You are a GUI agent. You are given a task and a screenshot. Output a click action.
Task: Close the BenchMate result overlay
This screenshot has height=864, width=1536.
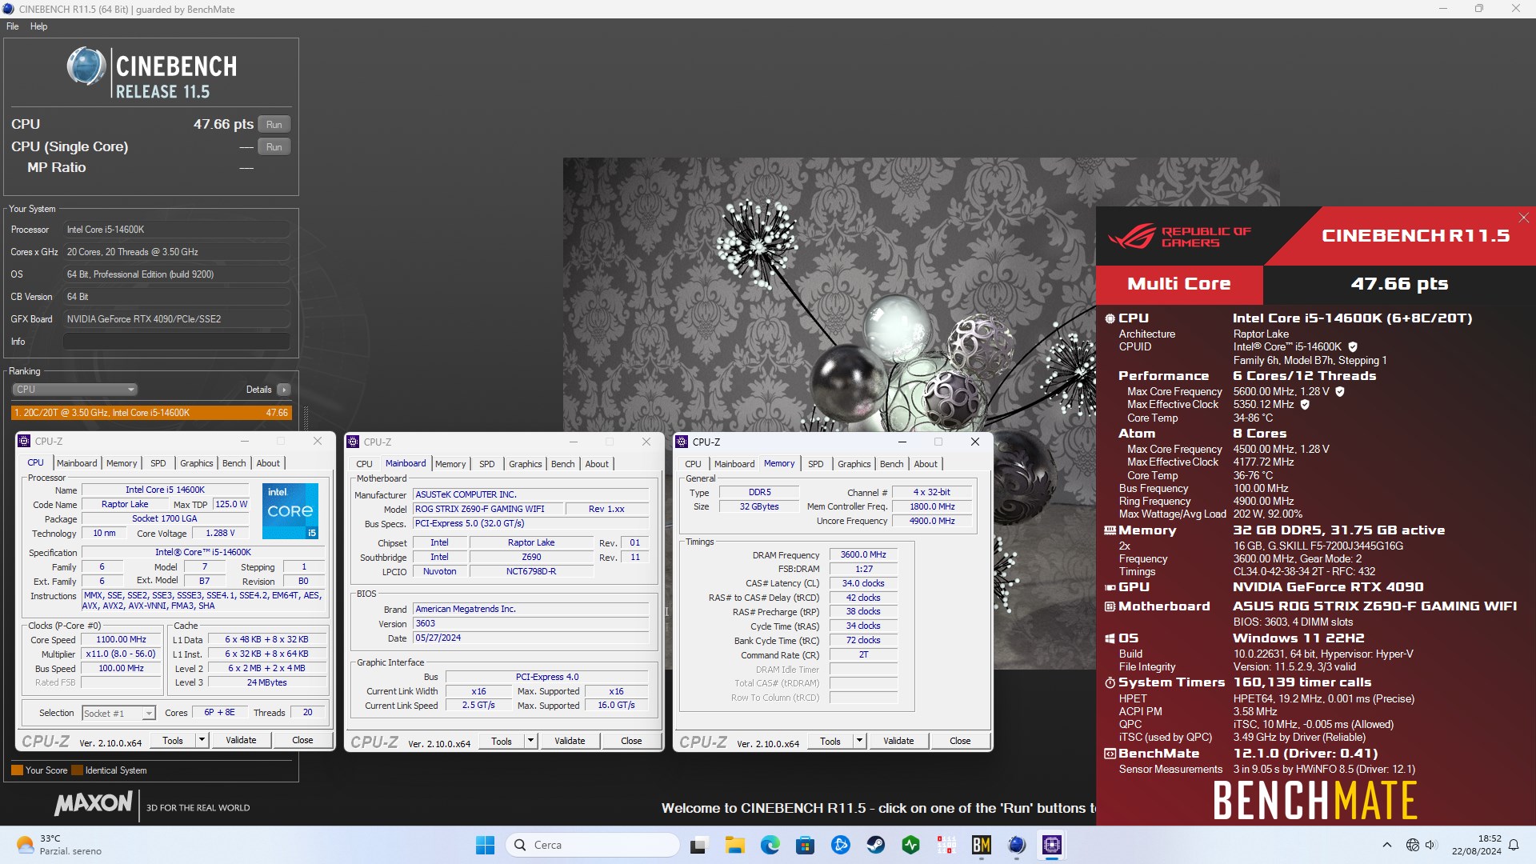(1524, 218)
